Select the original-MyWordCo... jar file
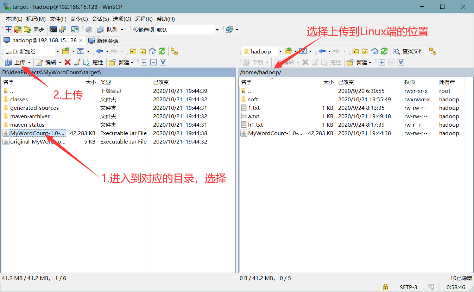474x292 pixels. (x=38, y=142)
